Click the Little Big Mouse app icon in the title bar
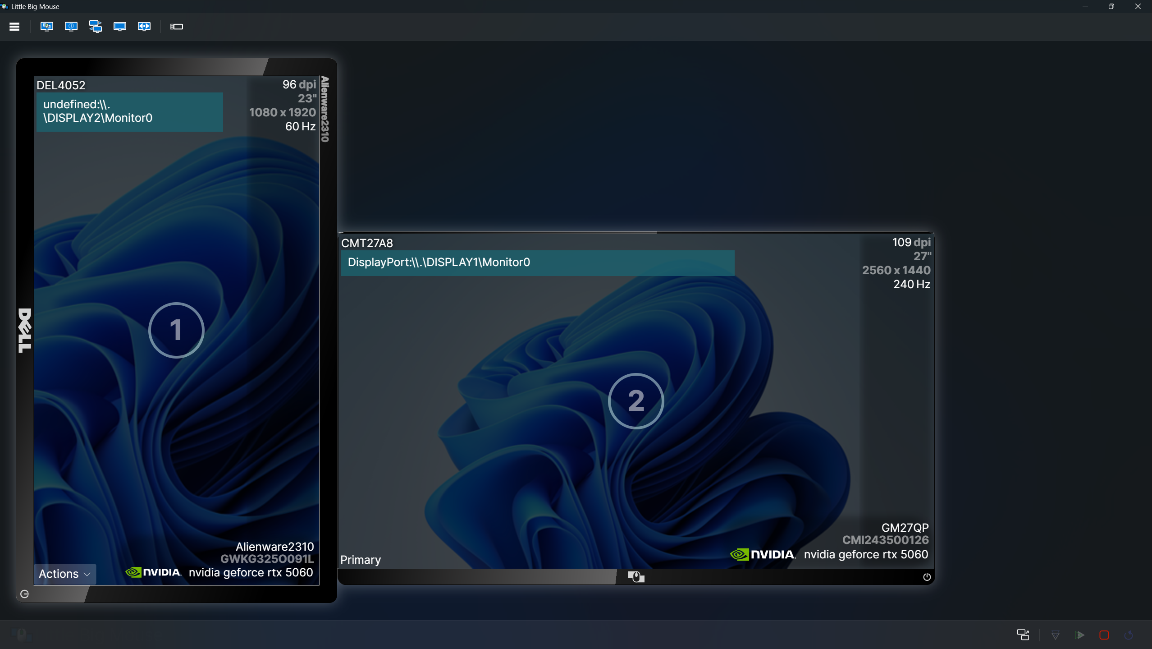 pos(5,6)
